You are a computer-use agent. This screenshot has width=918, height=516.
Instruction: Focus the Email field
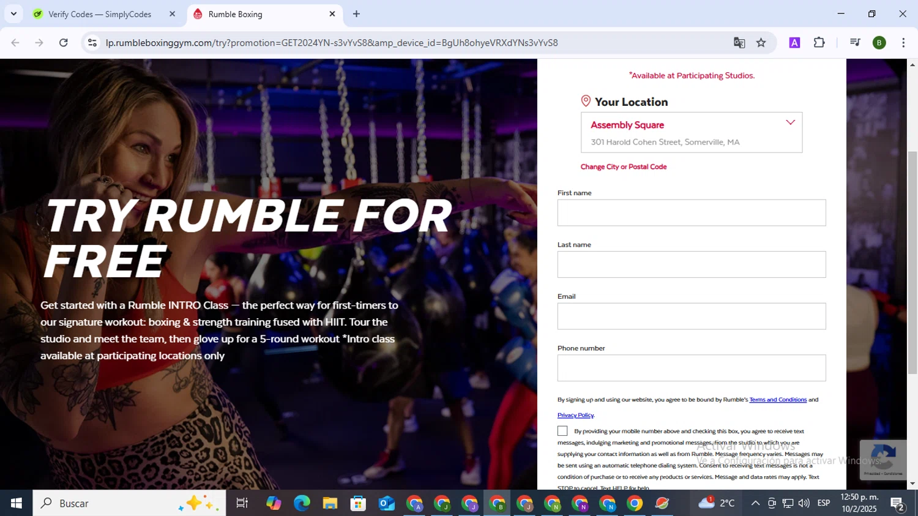click(692, 316)
